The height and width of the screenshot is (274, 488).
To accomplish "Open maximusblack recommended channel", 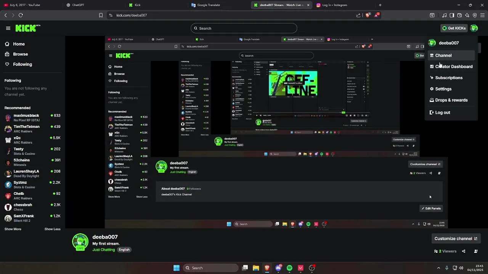I will tap(32, 118).
